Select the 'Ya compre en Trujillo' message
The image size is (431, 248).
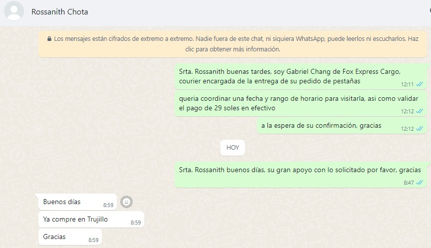click(91, 220)
